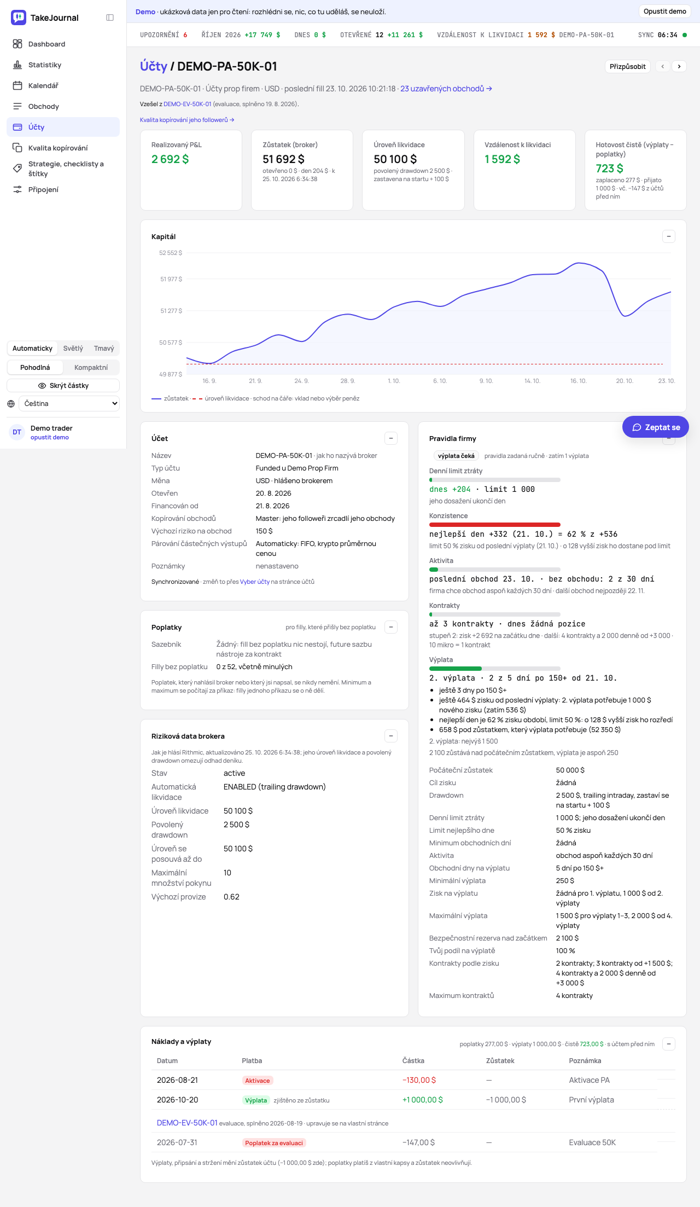Open Kvalita kopírování jeho followerů link

click(187, 120)
